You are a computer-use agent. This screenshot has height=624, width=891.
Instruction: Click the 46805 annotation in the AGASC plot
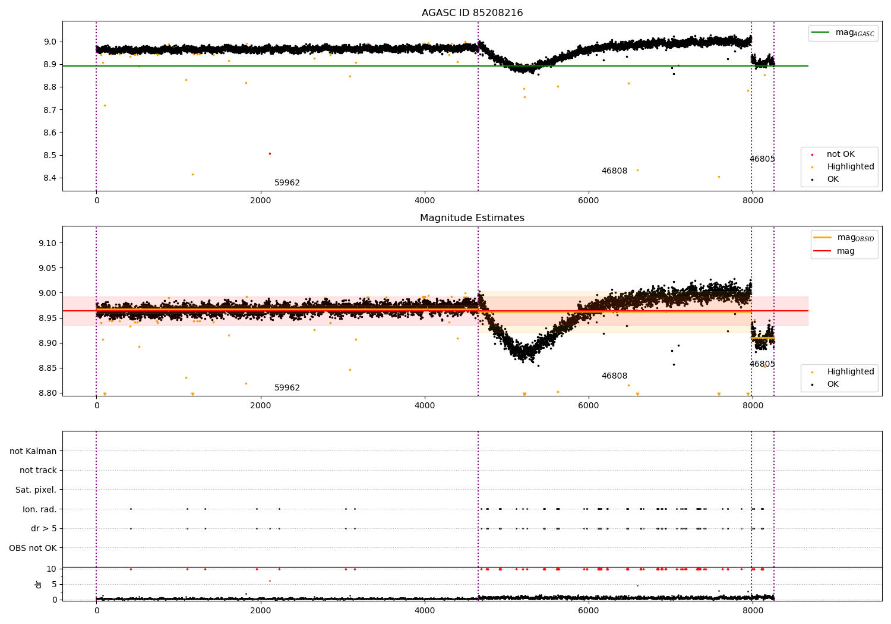[x=762, y=159]
